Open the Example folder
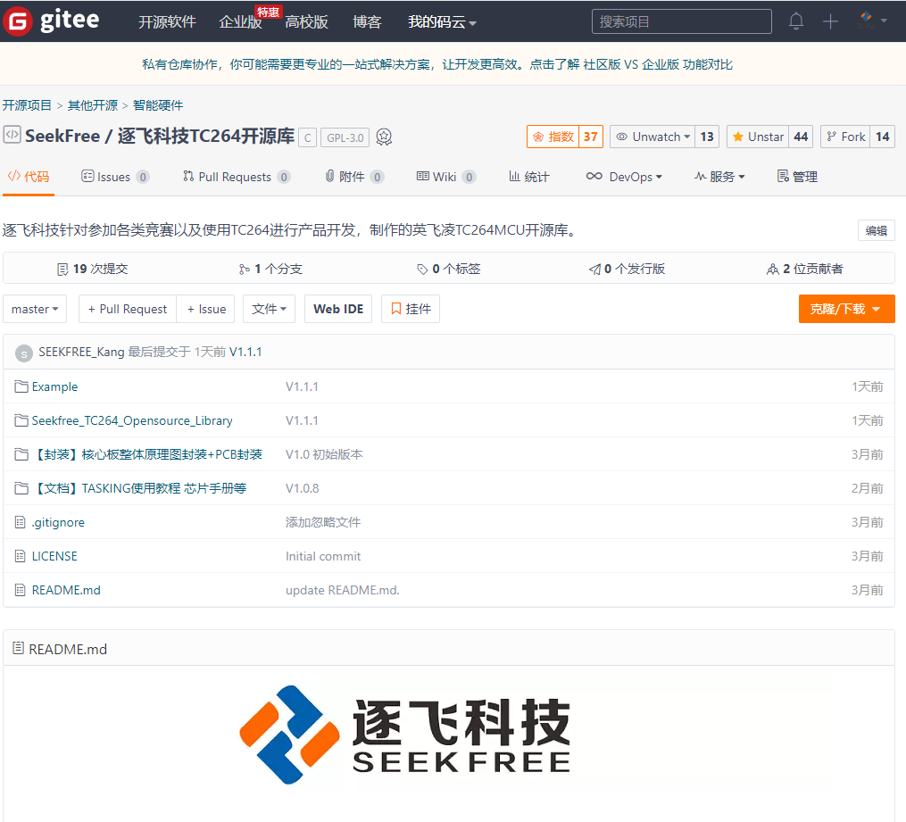Image resolution: width=906 pixels, height=822 pixels. [54, 386]
